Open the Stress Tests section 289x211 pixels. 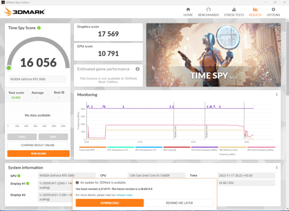(233, 12)
